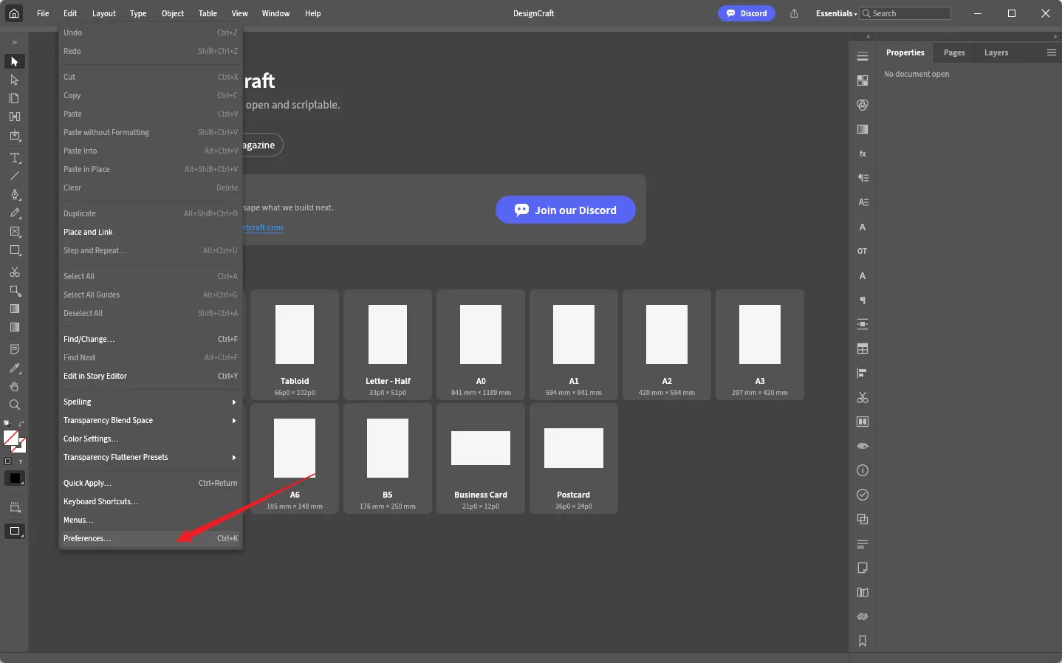Choose Find/Change… from Edit menu
Viewport: 1062px width, 663px height.
coord(151,340)
